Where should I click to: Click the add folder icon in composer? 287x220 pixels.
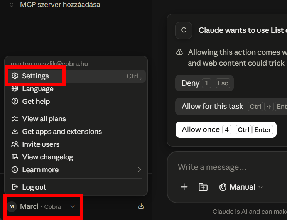[203, 187]
